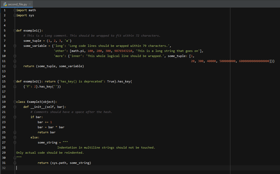Click '__init__' method name
The image size is (280, 174).
pyautogui.click(x=37, y=107)
